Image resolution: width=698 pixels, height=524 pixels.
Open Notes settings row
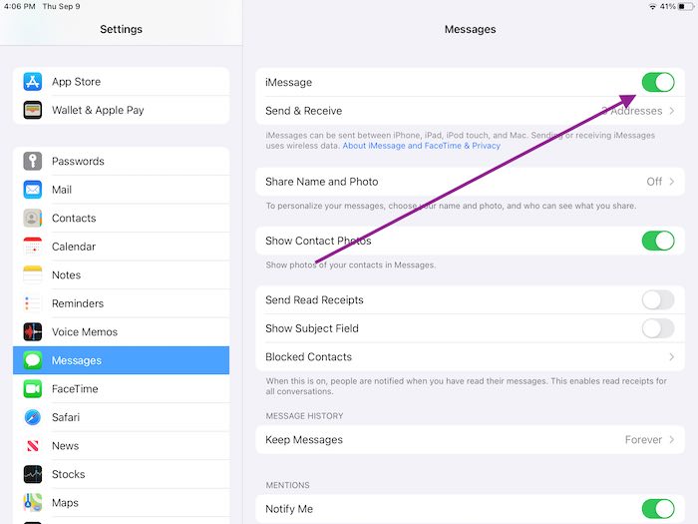pyautogui.click(x=121, y=274)
